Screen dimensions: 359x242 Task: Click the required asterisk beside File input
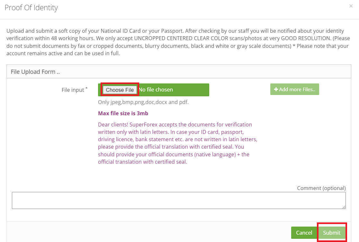point(86,88)
